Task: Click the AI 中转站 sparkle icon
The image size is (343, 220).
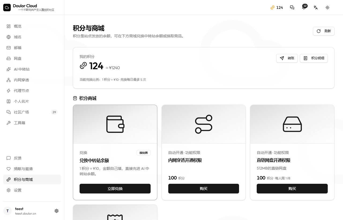Action: coord(9,69)
